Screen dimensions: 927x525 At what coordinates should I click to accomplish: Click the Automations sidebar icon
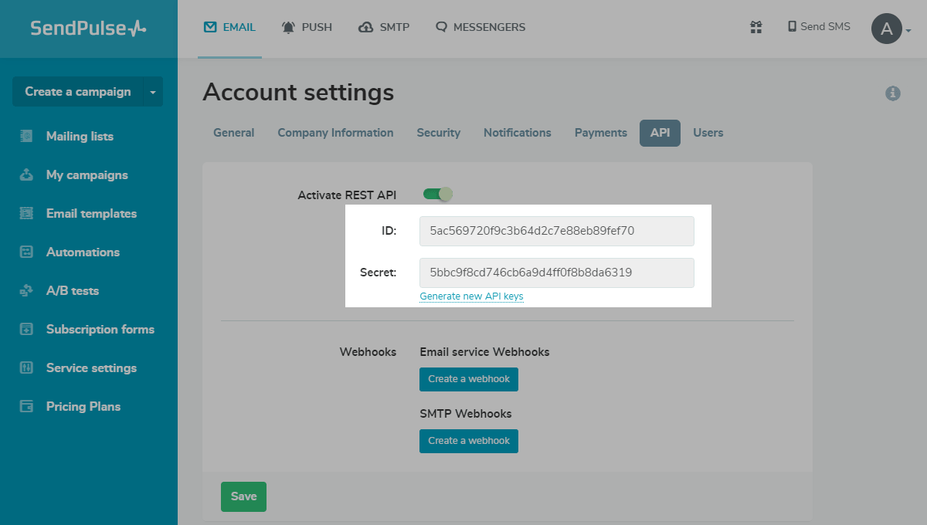[26, 252]
